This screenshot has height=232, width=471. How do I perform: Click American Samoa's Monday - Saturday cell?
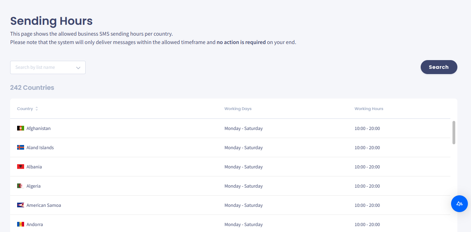(x=244, y=205)
